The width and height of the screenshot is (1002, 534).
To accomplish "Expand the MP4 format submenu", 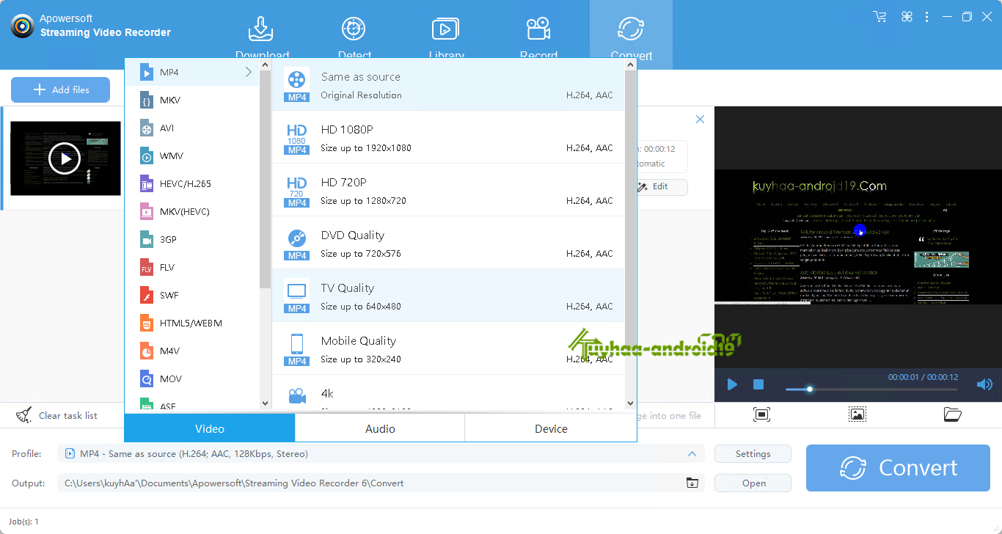I will (248, 72).
